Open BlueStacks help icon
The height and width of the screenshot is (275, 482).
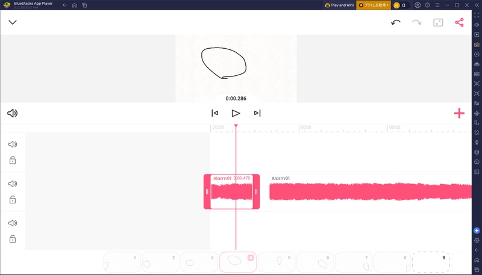[427, 5]
